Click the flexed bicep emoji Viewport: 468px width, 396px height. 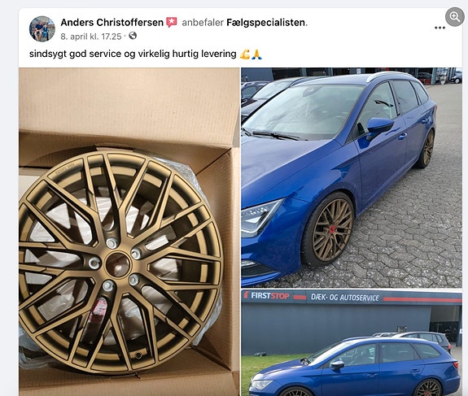(245, 54)
